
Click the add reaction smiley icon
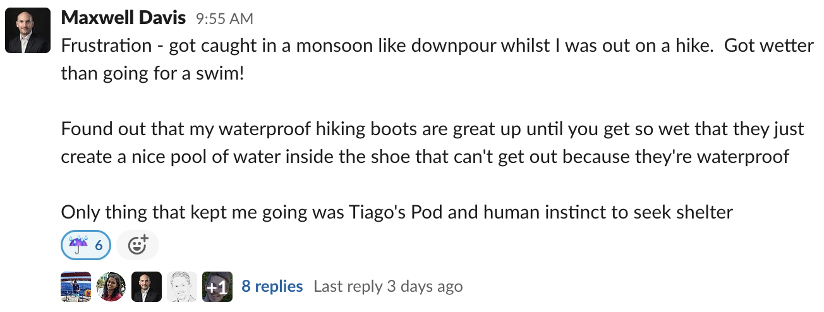point(138,244)
